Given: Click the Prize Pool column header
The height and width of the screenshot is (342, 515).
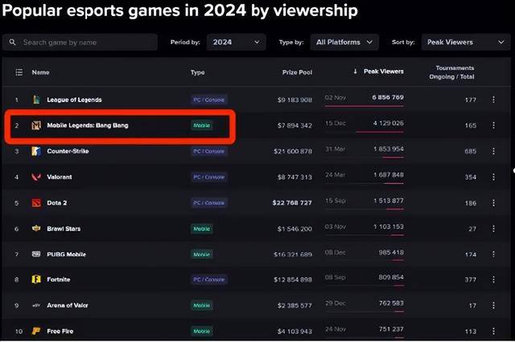Looking at the screenshot, I should 297,72.
